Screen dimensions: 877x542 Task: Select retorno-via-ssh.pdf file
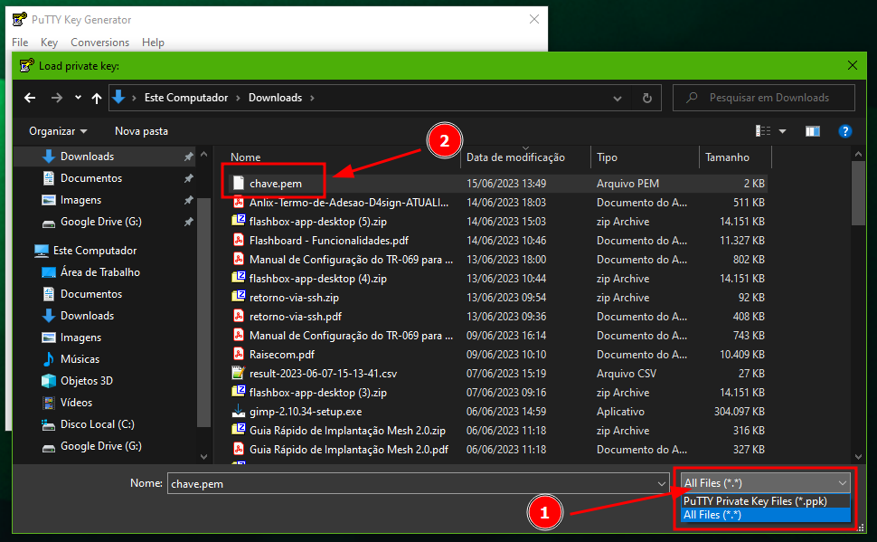coord(296,317)
